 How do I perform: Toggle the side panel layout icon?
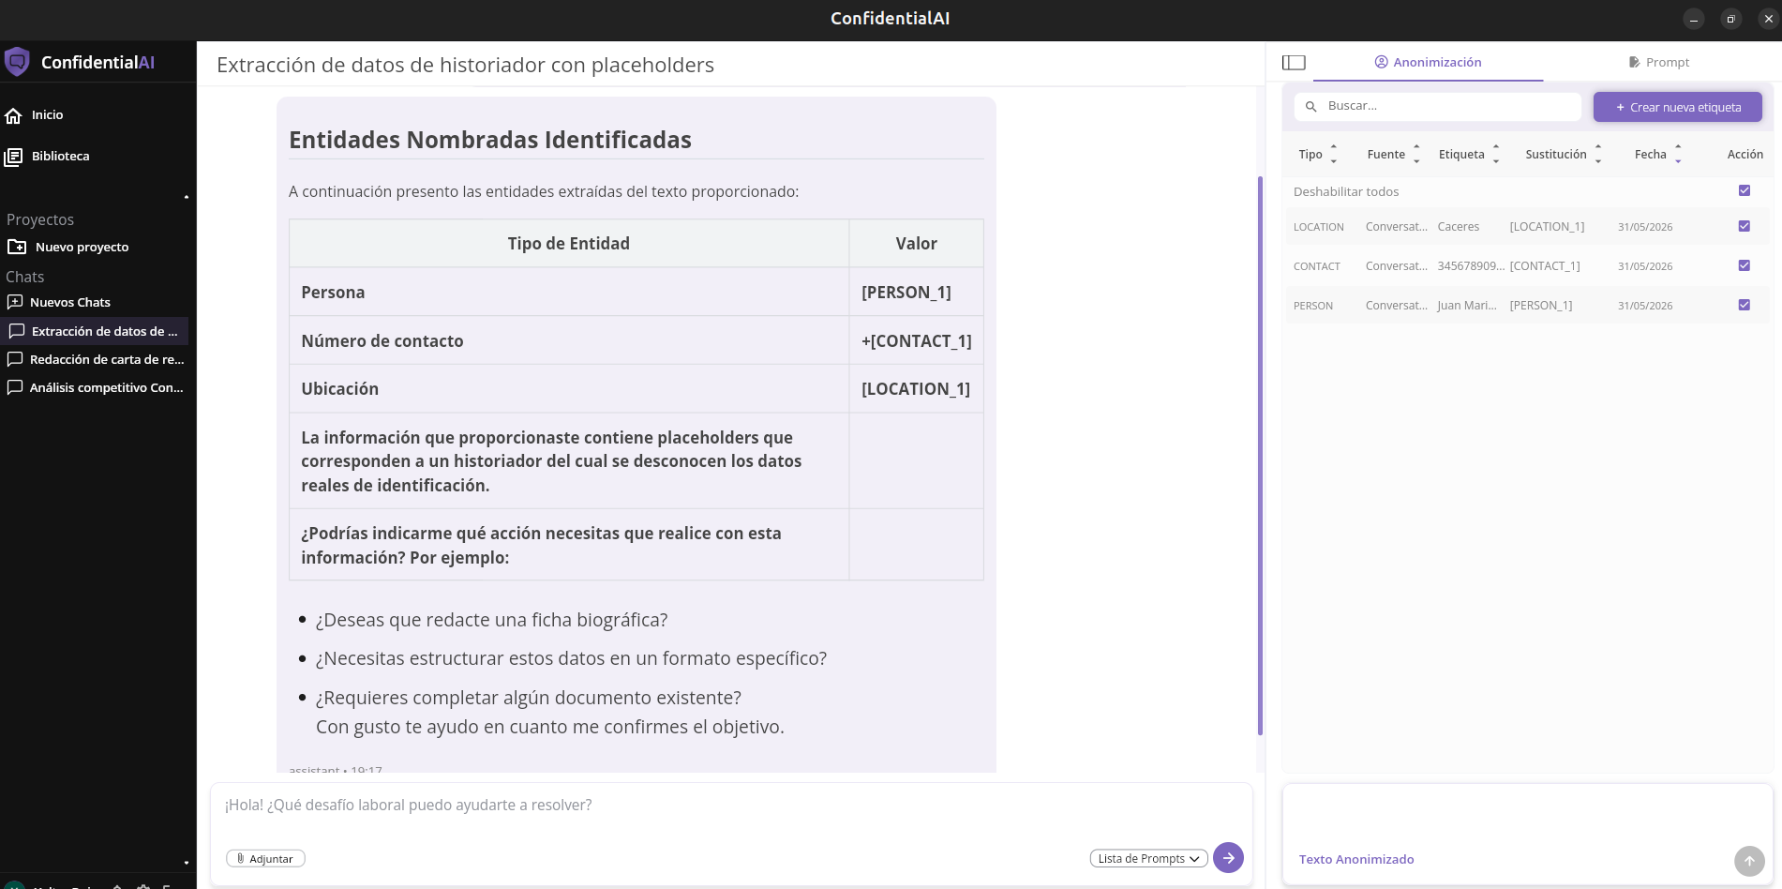click(1294, 63)
